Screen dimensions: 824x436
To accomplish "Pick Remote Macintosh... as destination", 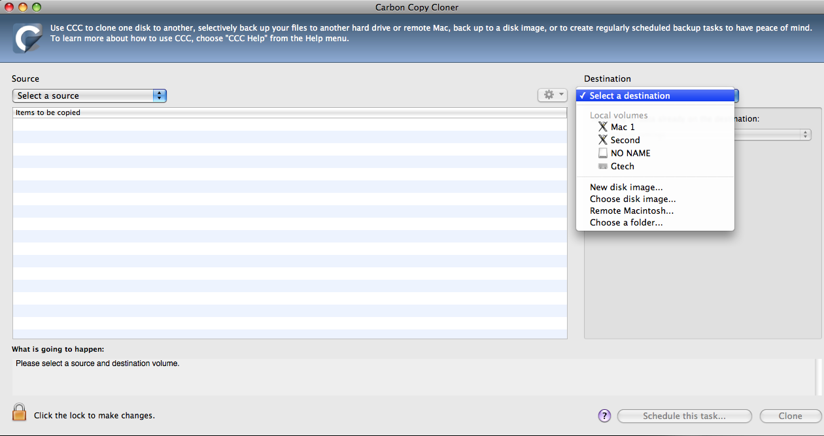I will pos(655,210).
